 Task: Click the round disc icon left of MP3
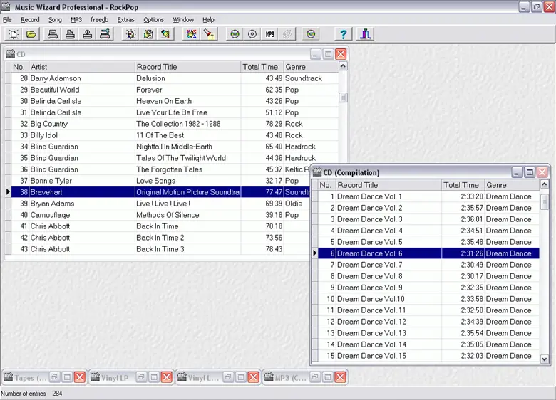tap(252, 34)
